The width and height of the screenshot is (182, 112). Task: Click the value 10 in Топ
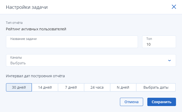click(148, 44)
